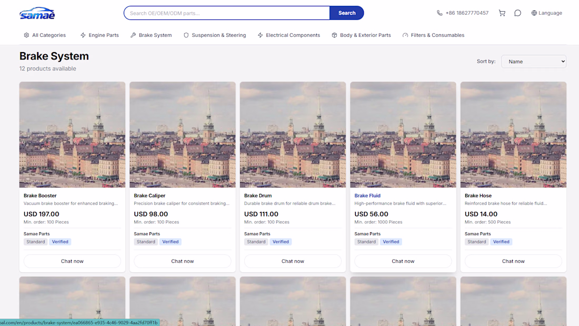Screen dimensions: 579x326
Task: Open the Brake Fluid product title
Action: point(367,195)
